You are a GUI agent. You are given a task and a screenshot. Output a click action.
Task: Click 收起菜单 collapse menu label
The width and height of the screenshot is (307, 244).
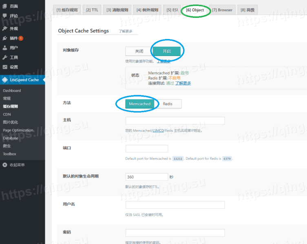17,165
